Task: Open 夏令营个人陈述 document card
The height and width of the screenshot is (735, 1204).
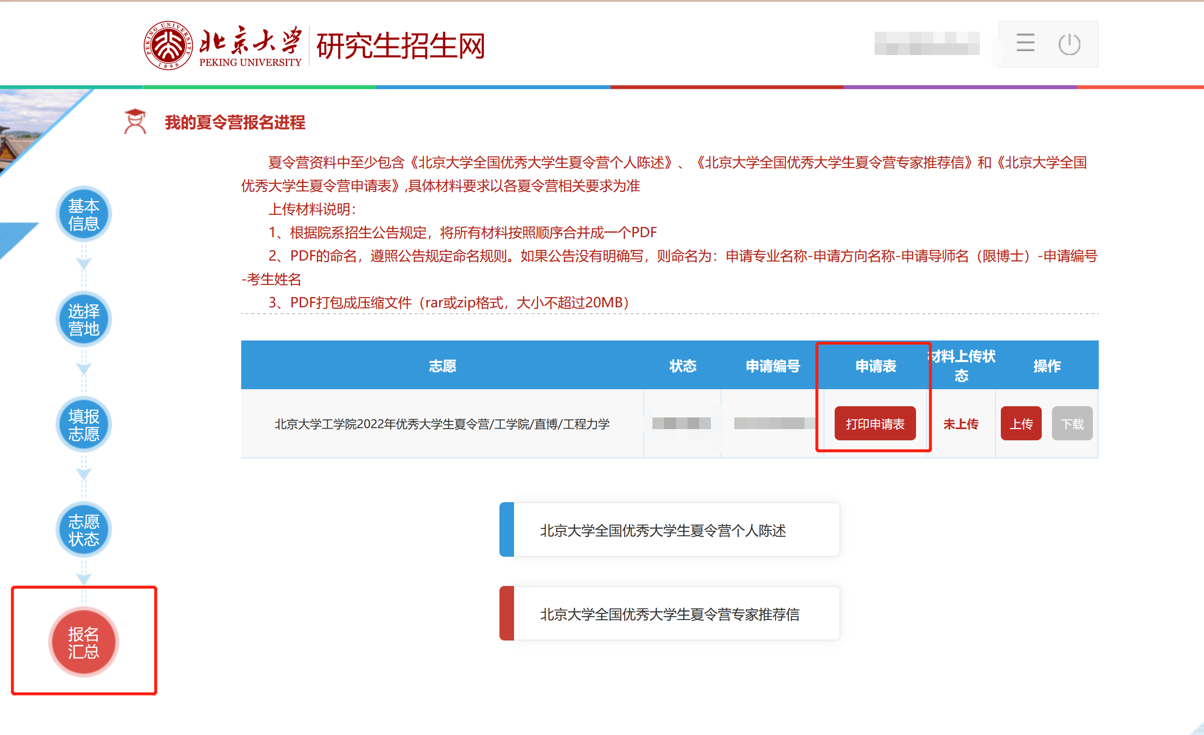Action: click(669, 530)
